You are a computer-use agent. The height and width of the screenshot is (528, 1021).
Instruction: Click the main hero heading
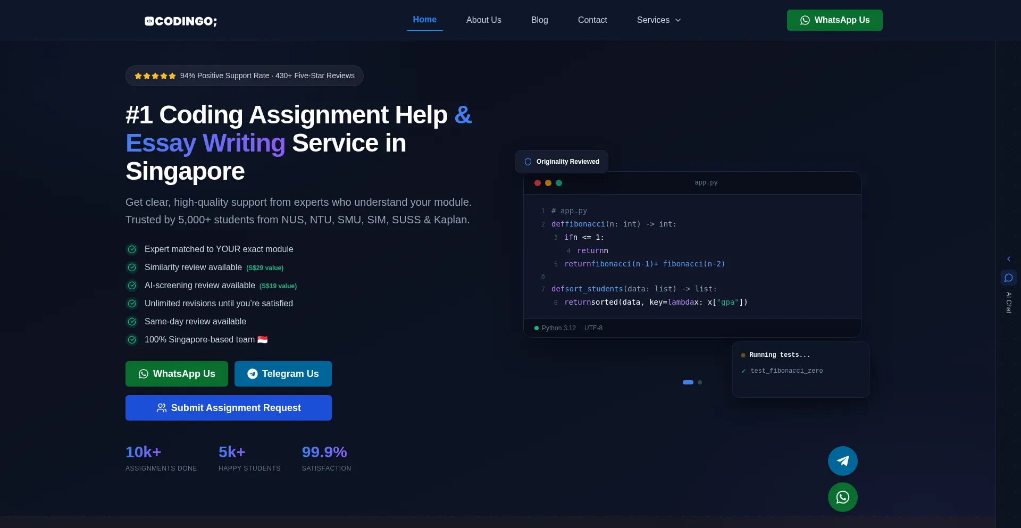[x=299, y=143]
